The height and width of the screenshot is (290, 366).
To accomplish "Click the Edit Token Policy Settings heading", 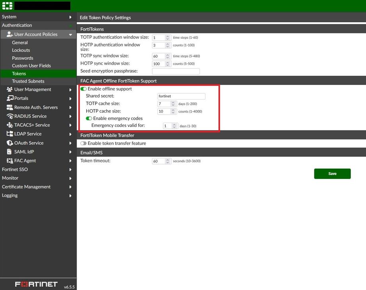I will (x=105, y=18).
